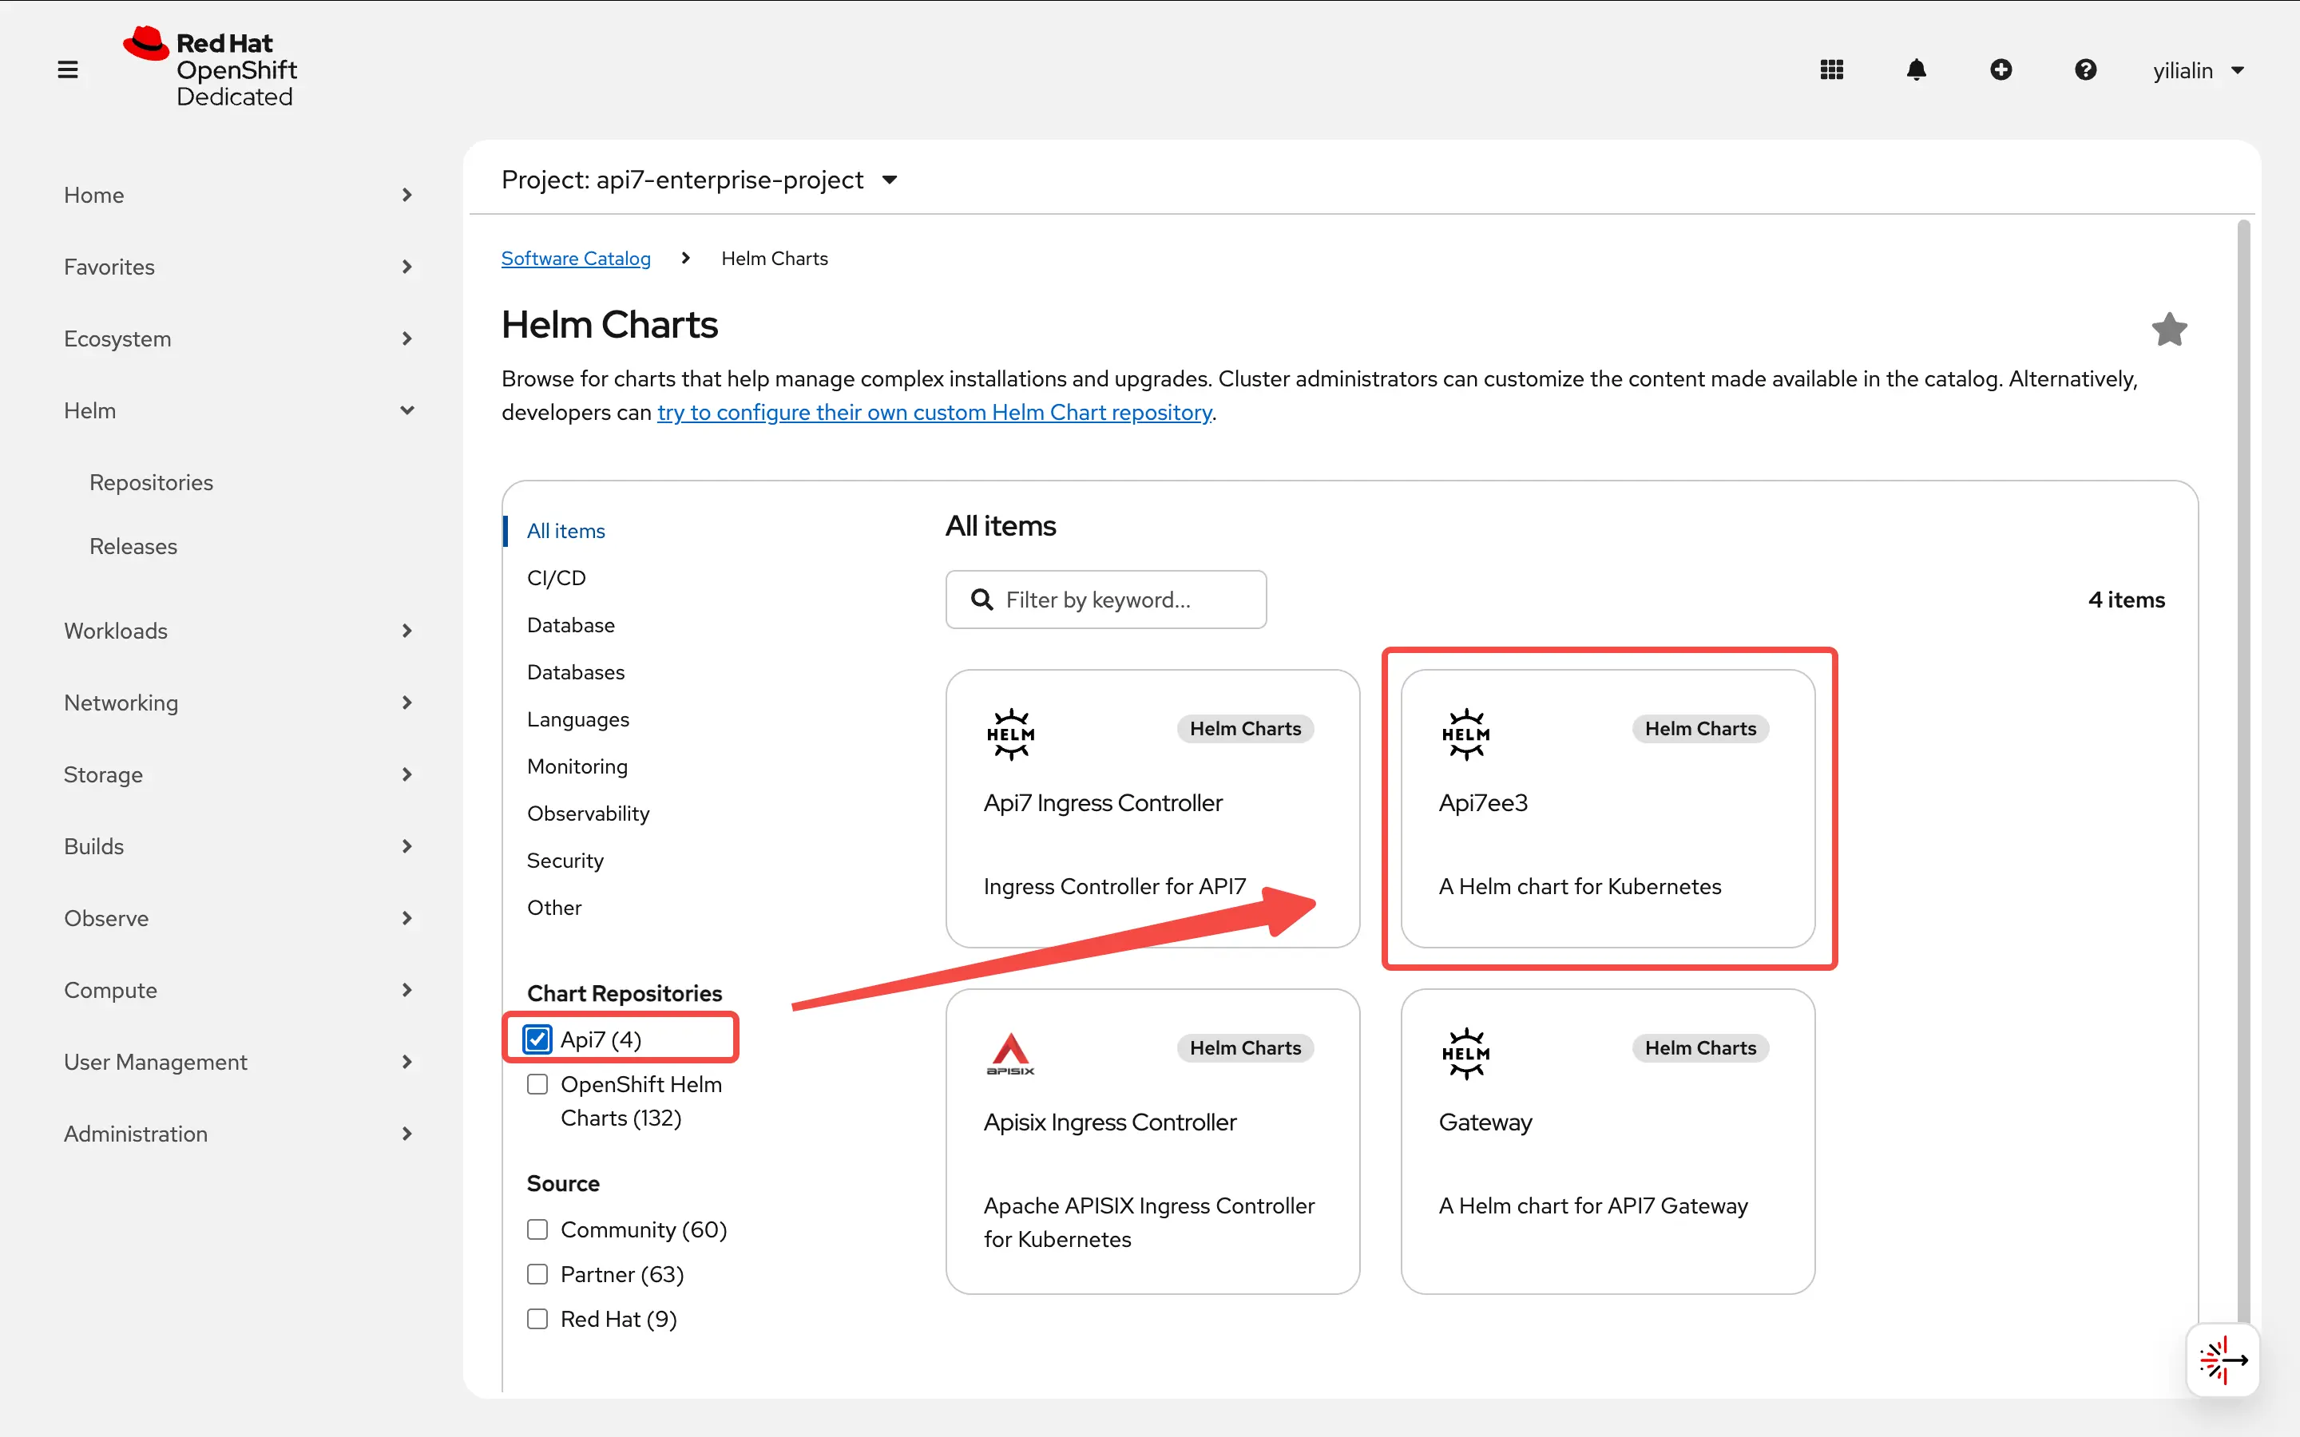Click the Red Hat OpenShift Dedicated logo
This screenshot has height=1437, width=2300.
(x=211, y=69)
